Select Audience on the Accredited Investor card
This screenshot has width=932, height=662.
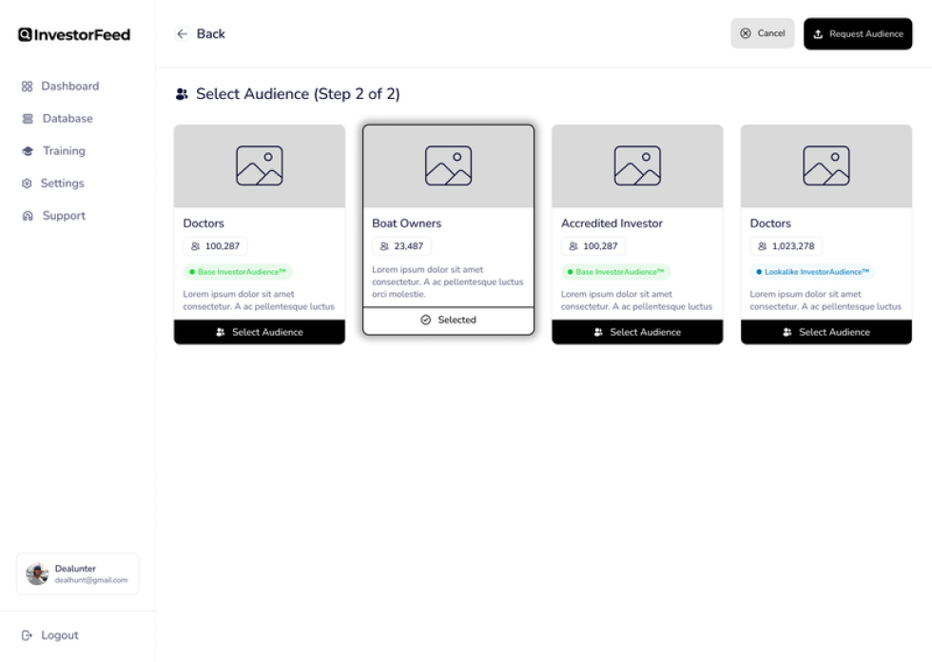click(x=637, y=332)
